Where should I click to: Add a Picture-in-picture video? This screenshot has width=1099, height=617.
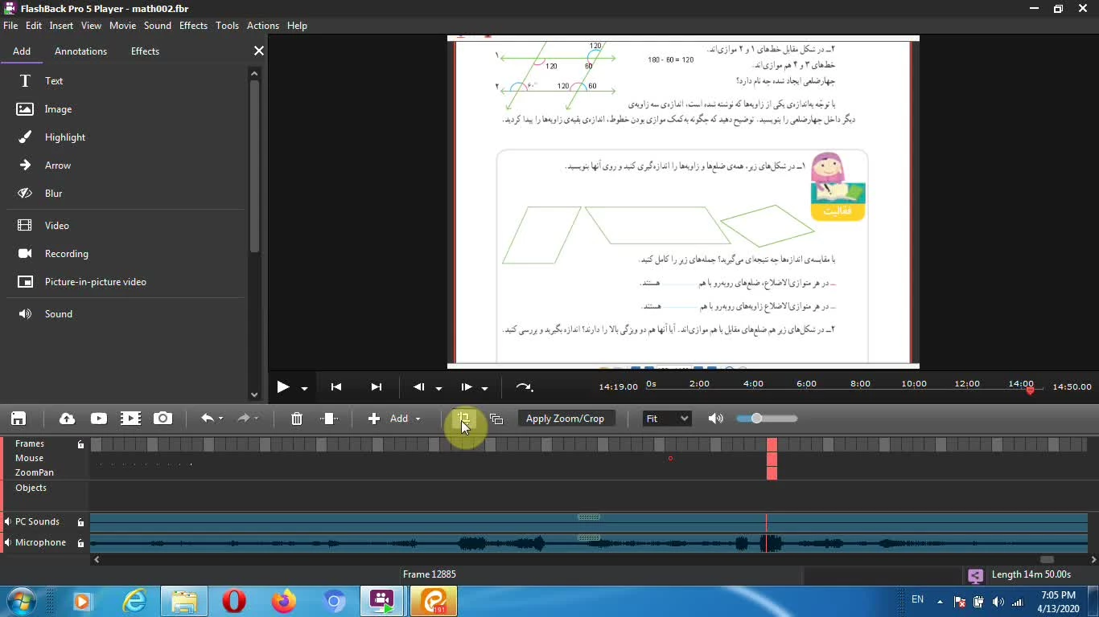[x=95, y=282]
